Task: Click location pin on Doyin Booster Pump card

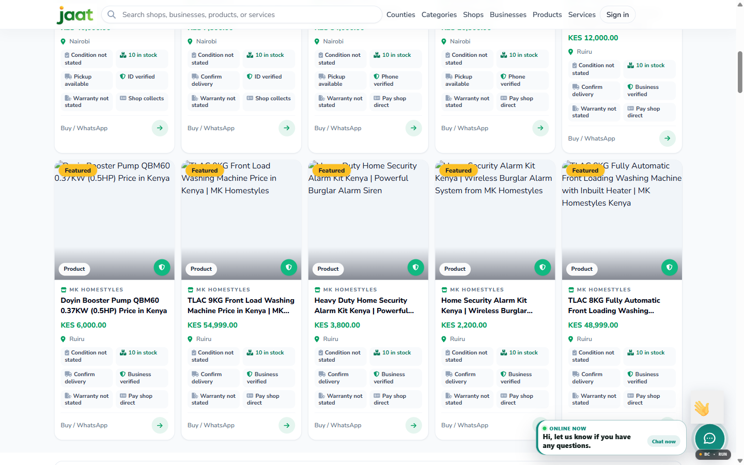Action: [64, 339]
